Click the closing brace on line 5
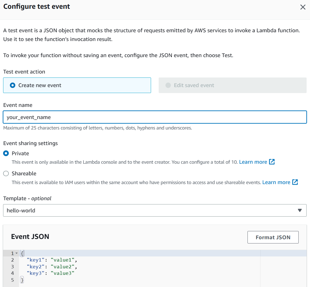 (22, 280)
